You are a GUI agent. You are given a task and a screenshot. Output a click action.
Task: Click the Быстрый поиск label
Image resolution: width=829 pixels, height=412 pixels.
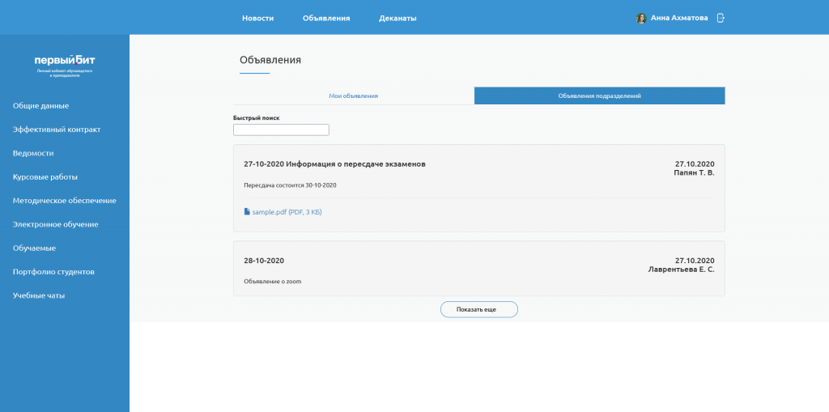257,118
